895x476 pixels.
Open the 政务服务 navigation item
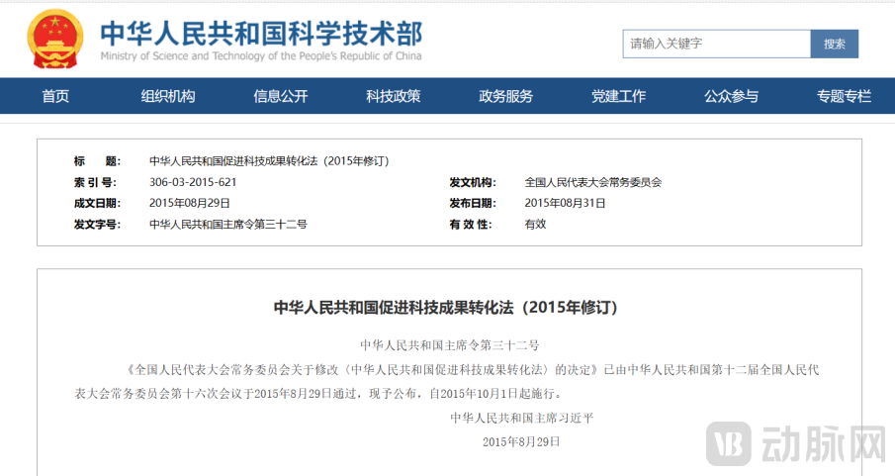(x=505, y=96)
